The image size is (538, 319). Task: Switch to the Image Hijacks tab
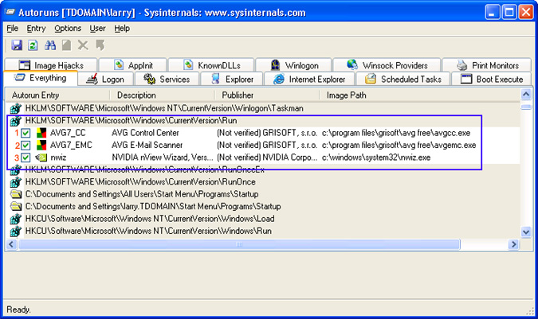51,64
